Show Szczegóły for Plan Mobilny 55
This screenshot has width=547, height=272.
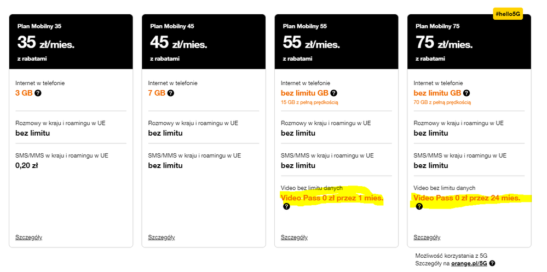pos(294,237)
